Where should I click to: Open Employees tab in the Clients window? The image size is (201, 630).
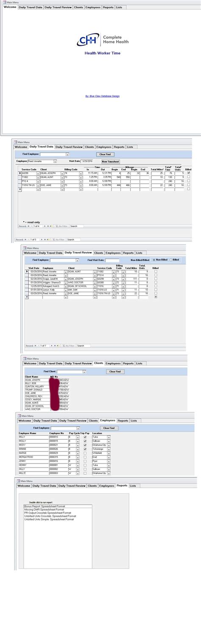[113, 363]
